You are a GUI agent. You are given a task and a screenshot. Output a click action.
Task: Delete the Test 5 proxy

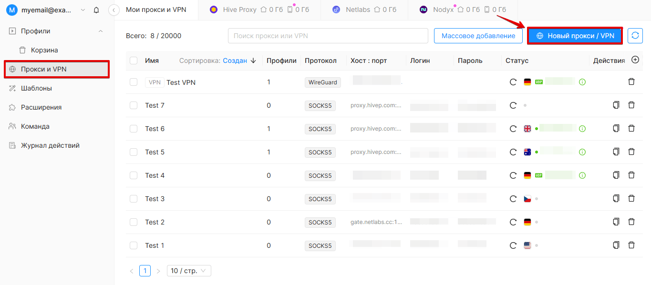[631, 152]
